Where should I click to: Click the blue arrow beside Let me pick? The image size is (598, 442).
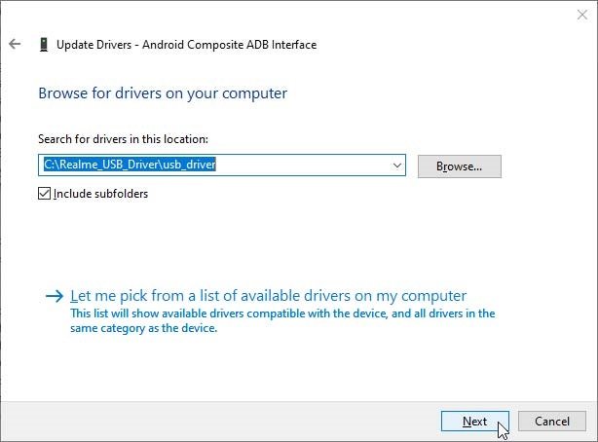tap(55, 296)
